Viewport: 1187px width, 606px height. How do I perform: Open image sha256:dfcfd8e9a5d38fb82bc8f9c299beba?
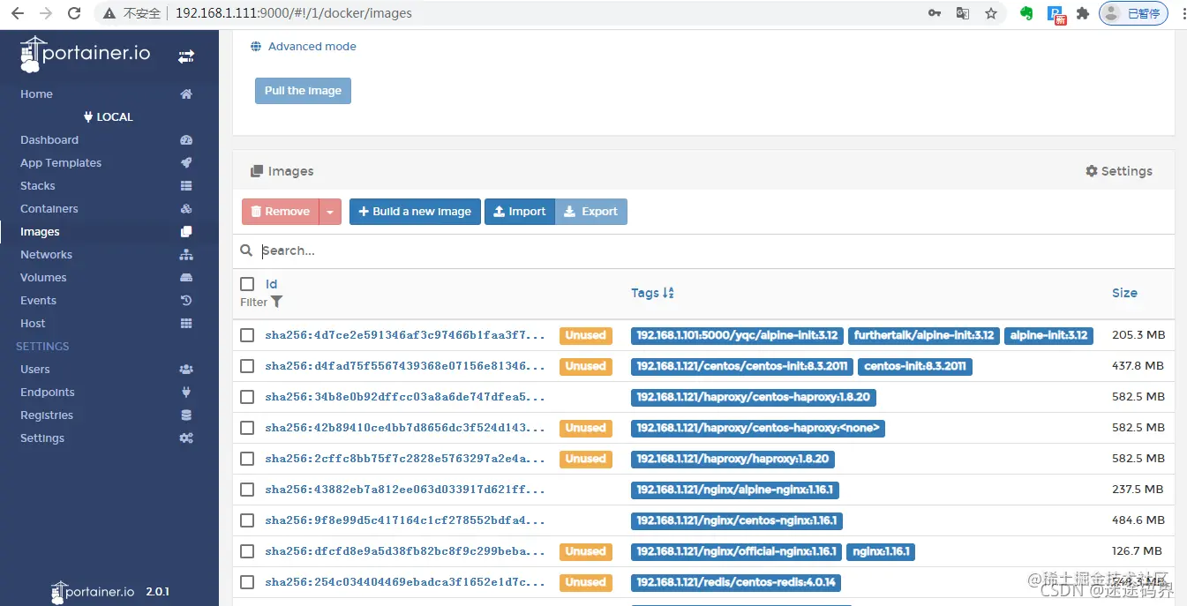(405, 551)
